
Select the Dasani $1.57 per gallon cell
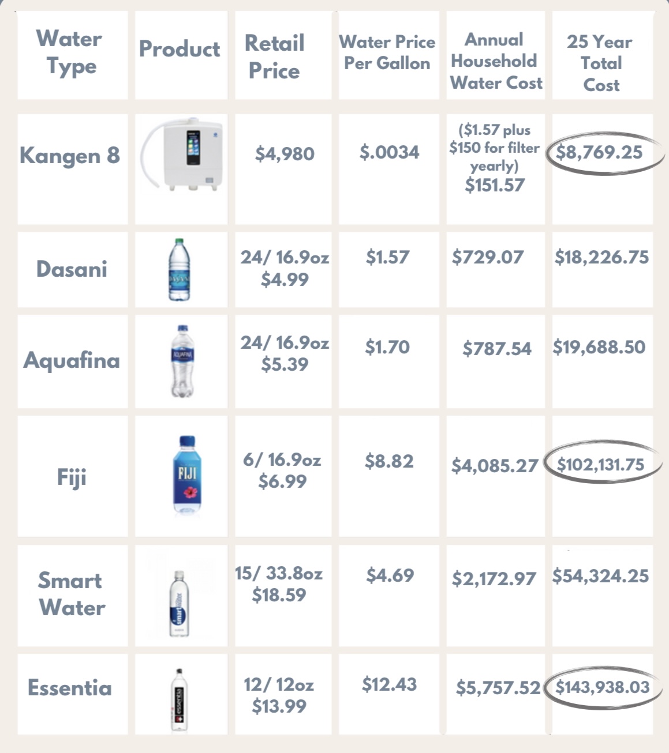387,257
